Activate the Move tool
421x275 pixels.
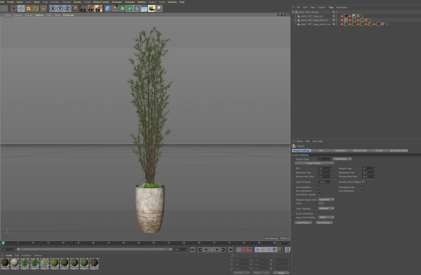(21, 8)
